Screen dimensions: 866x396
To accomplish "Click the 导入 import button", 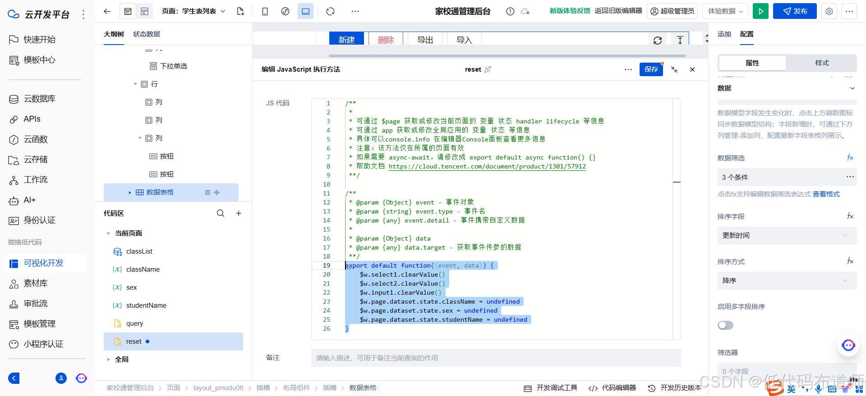I will [x=464, y=40].
